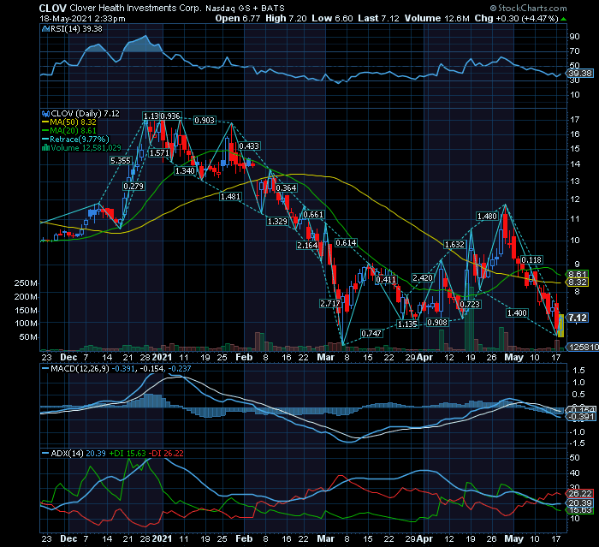Image resolution: width=599 pixels, height=547 pixels.
Task: Click the 2.164 retrace ratio label
Action: click(307, 246)
